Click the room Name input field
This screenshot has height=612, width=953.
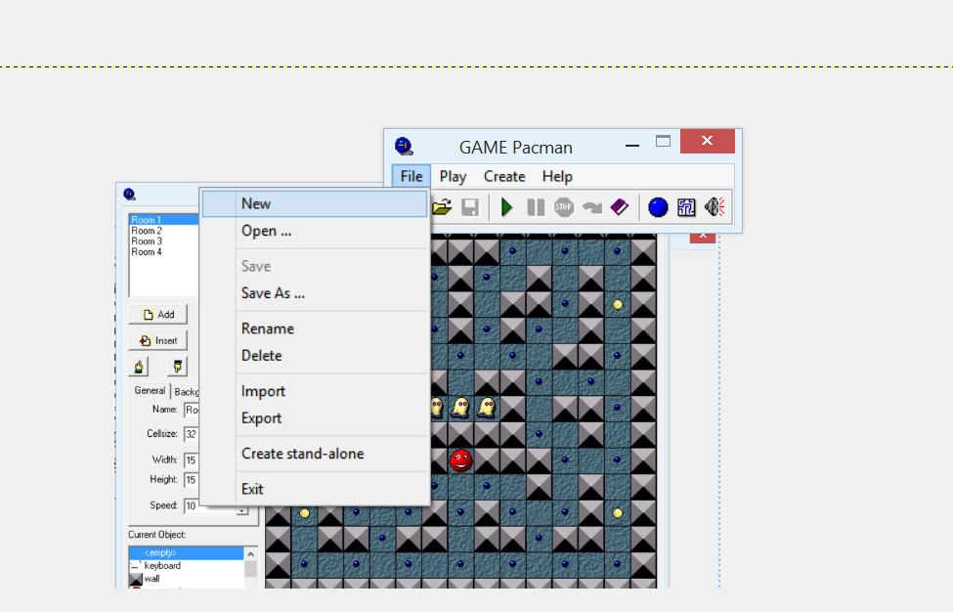point(192,411)
